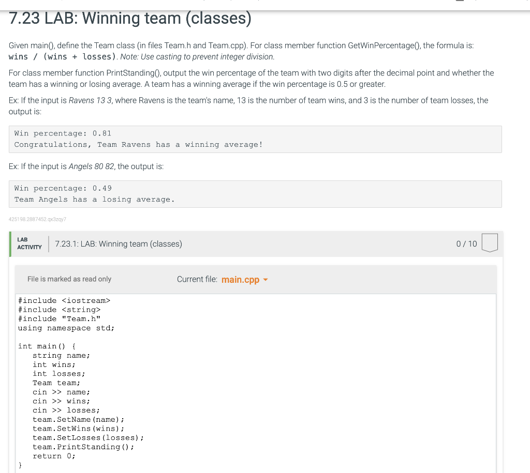The image size is (530, 473).
Task: Toggle the LAB ACTIVITY header collapsed state
Action: 29,243
